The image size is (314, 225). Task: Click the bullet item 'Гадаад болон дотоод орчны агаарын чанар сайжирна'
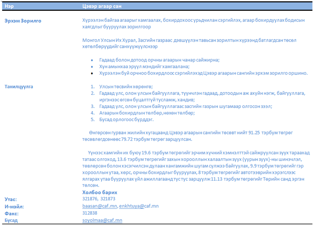point(160,60)
